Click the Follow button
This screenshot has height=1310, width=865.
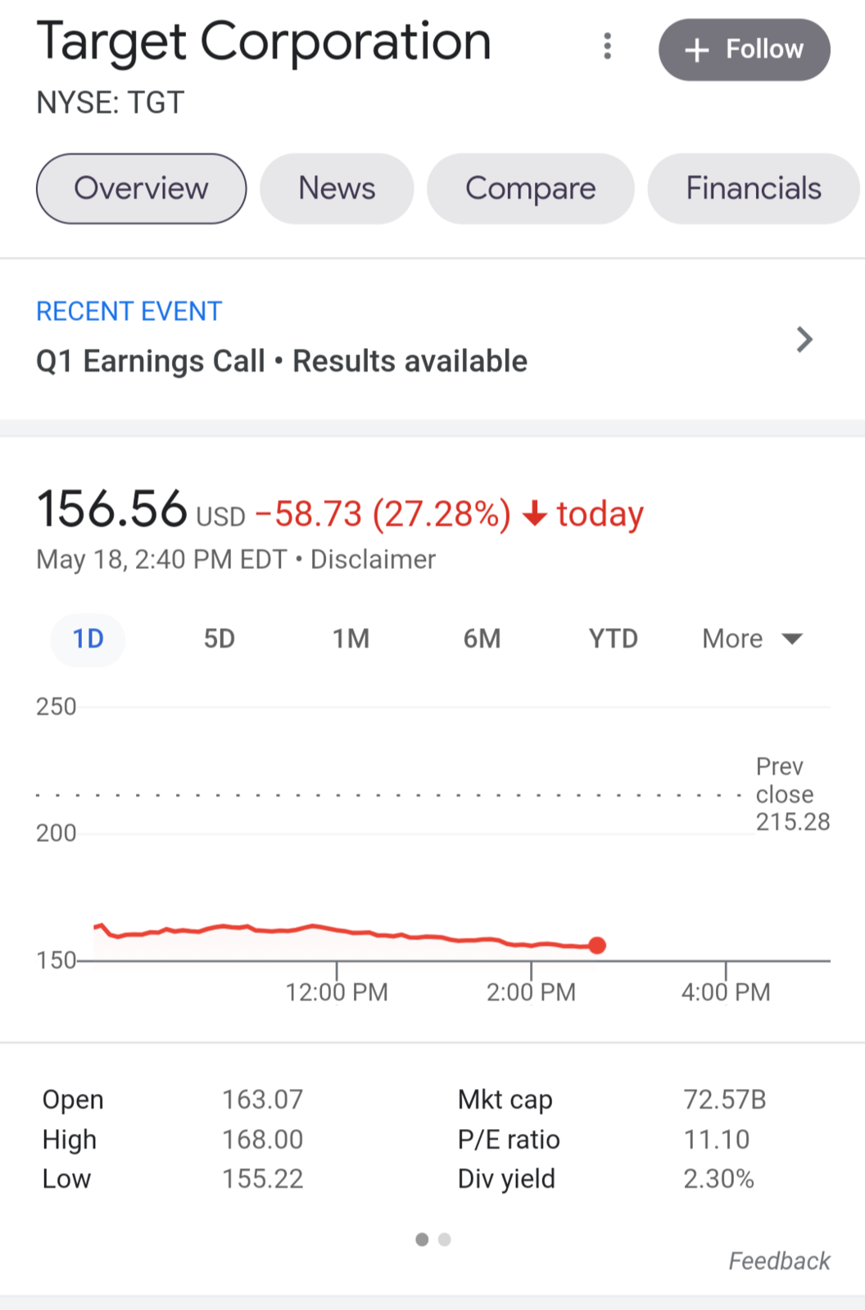pos(744,50)
